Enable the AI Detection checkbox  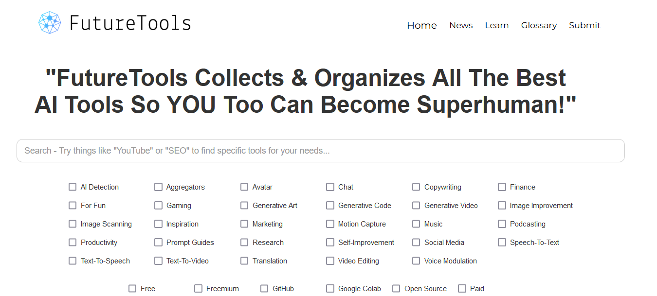[73, 187]
